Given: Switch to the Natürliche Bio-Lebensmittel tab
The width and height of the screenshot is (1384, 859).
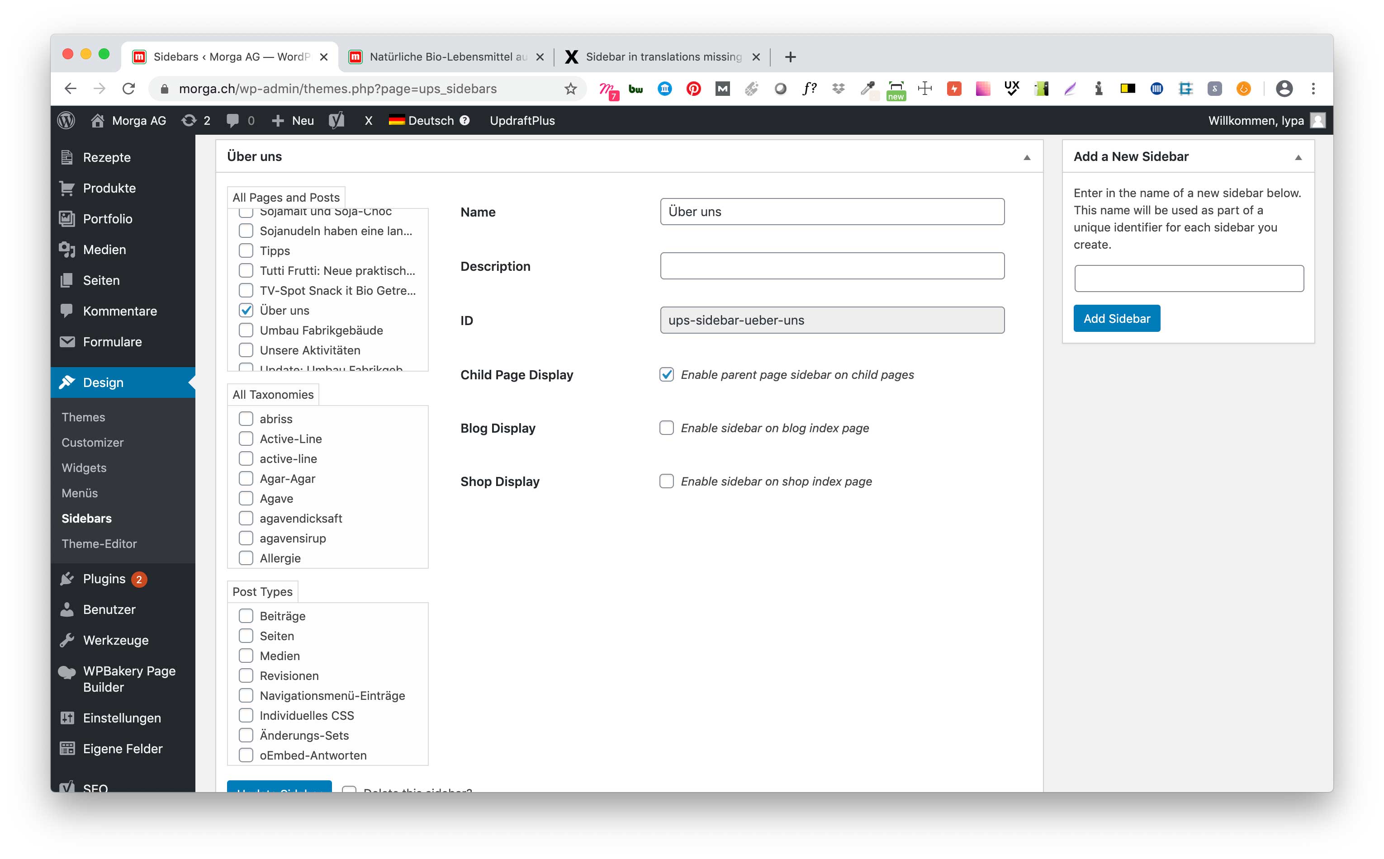Looking at the screenshot, I should coord(447,57).
